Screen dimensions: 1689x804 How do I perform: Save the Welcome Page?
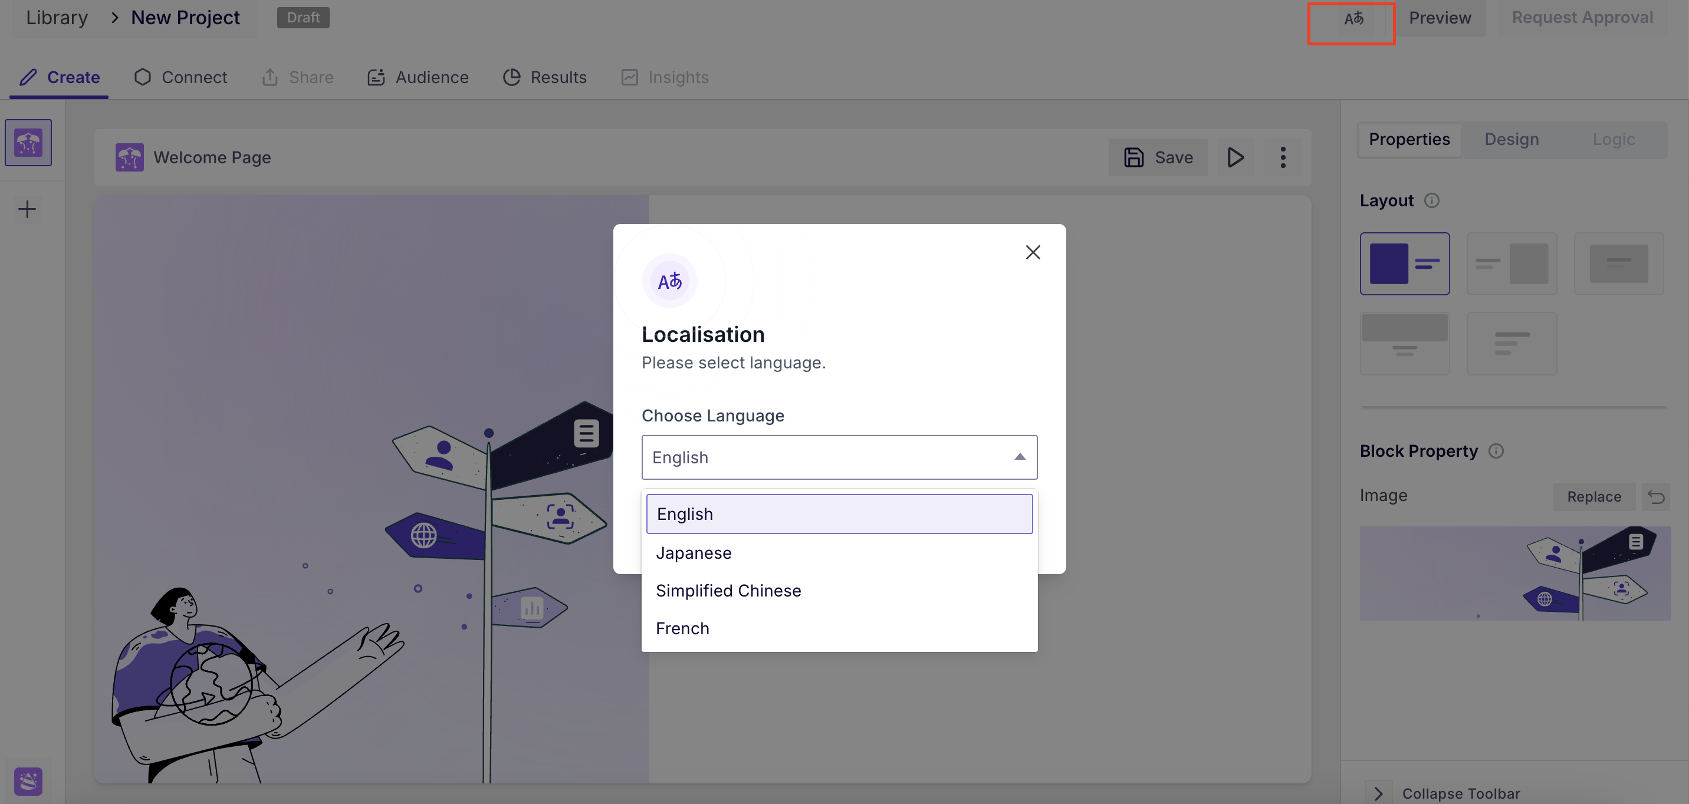click(1158, 157)
